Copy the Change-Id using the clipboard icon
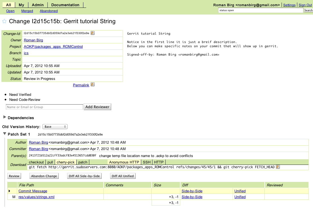The height and width of the screenshot is (209, 313). (93, 33)
